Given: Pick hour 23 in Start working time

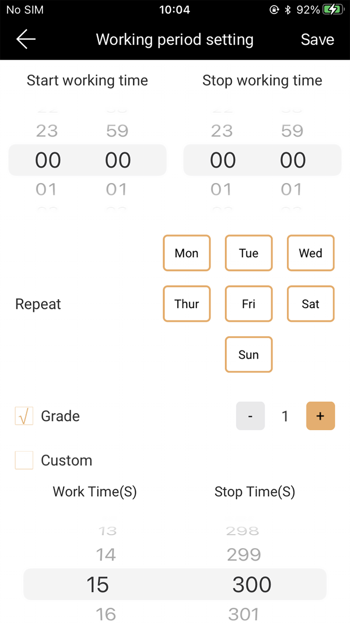Looking at the screenshot, I should [47, 131].
